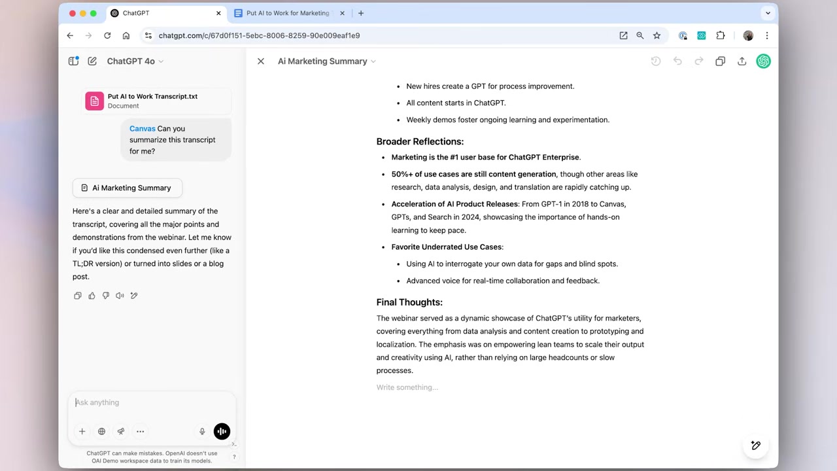Viewport: 837px width, 471px height.
Task: Open a new browser tab
Action: point(361,13)
